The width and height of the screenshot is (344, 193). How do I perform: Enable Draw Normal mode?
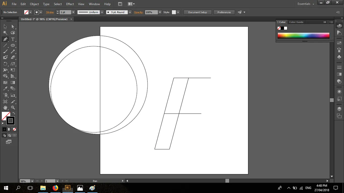[x=5, y=136]
